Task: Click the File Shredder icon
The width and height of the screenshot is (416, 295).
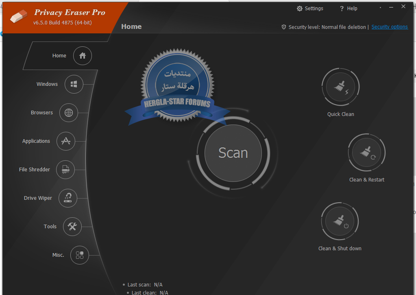Action: coord(65,169)
